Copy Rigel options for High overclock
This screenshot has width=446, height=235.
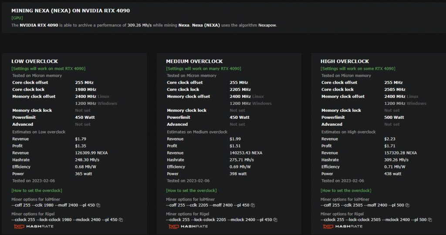pyautogui.click(x=430, y=220)
